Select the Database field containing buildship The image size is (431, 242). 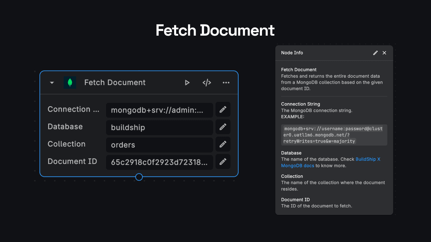(x=159, y=128)
